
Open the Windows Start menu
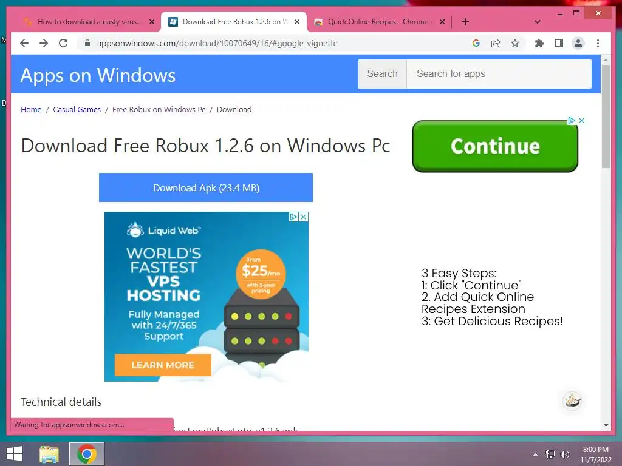pyautogui.click(x=15, y=454)
